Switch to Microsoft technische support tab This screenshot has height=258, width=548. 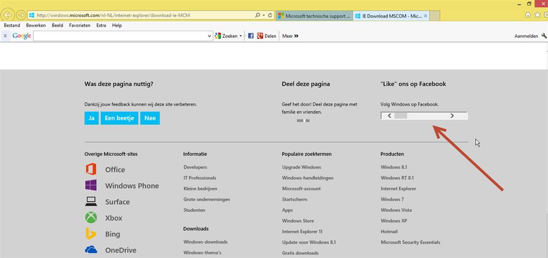(x=314, y=16)
